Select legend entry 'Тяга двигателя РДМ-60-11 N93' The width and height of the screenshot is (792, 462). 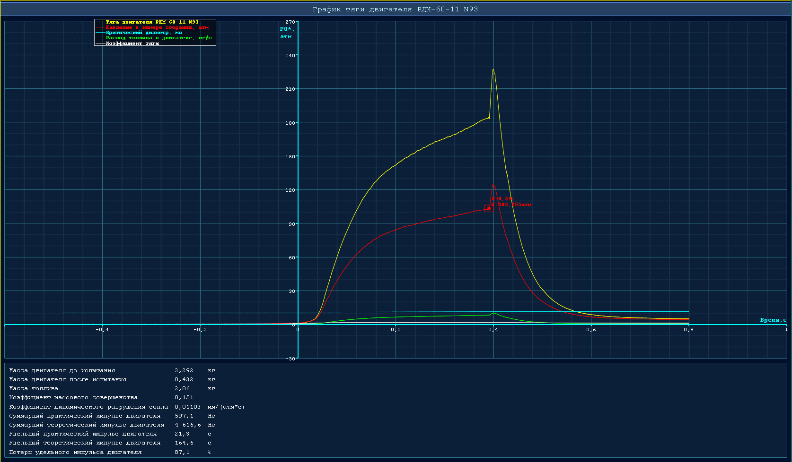pos(152,22)
